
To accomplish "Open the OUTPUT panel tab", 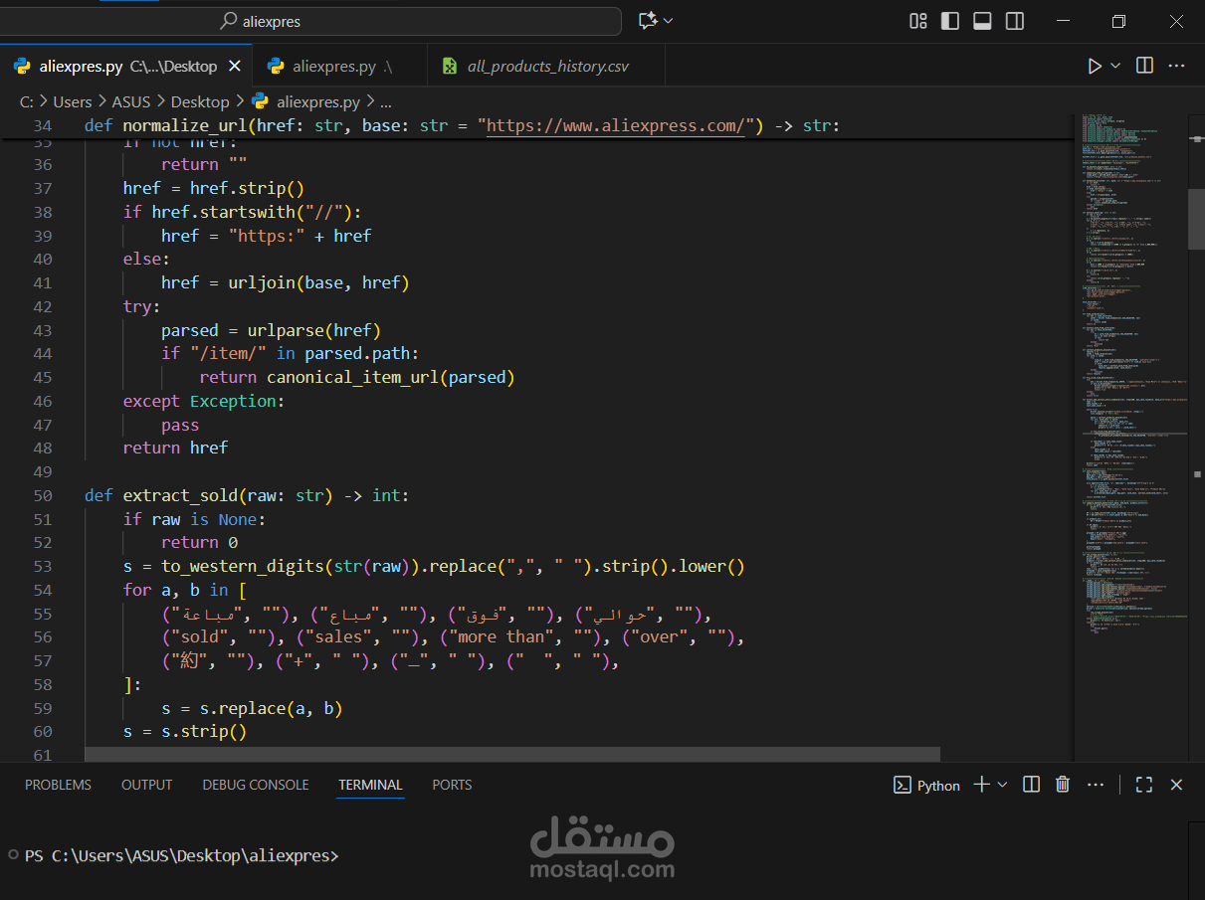I will tap(146, 785).
